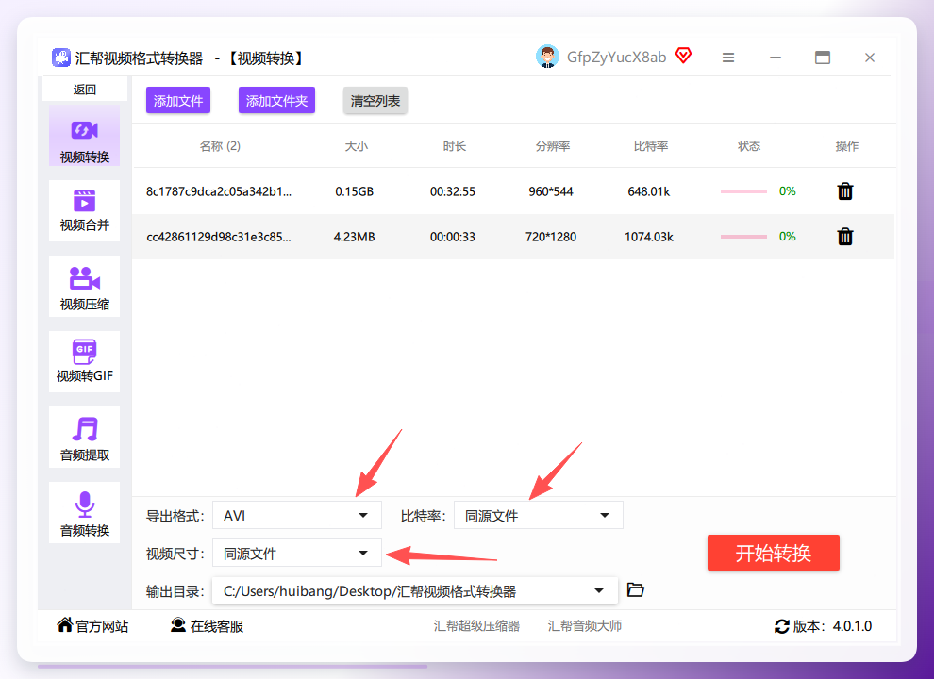Click 添加文件夹 add folder button
This screenshot has height=679, width=934.
[276, 101]
